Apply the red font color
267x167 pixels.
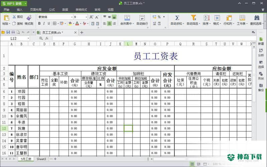[77, 23]
